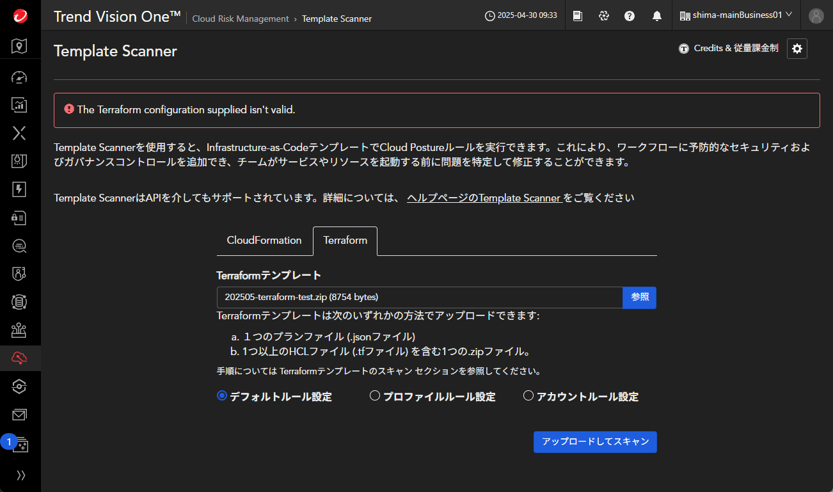Click Template Scanner breadcrumb

click(337, 19)
